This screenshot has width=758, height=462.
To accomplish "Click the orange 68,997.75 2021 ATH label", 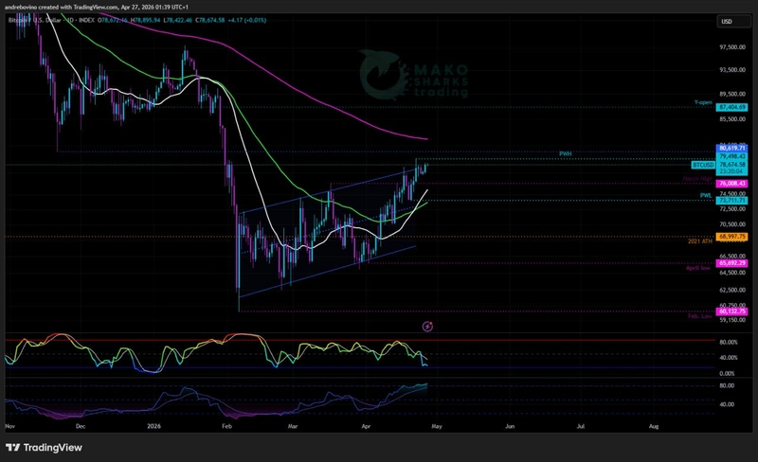I will (733, 237).
